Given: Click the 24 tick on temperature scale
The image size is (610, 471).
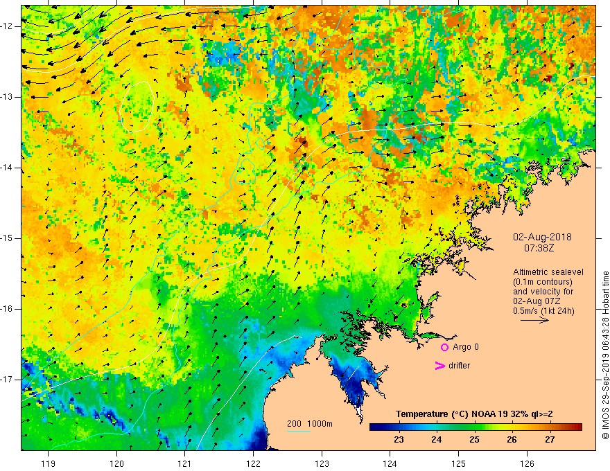Looking at the screenshot, I should pos(437,440).
